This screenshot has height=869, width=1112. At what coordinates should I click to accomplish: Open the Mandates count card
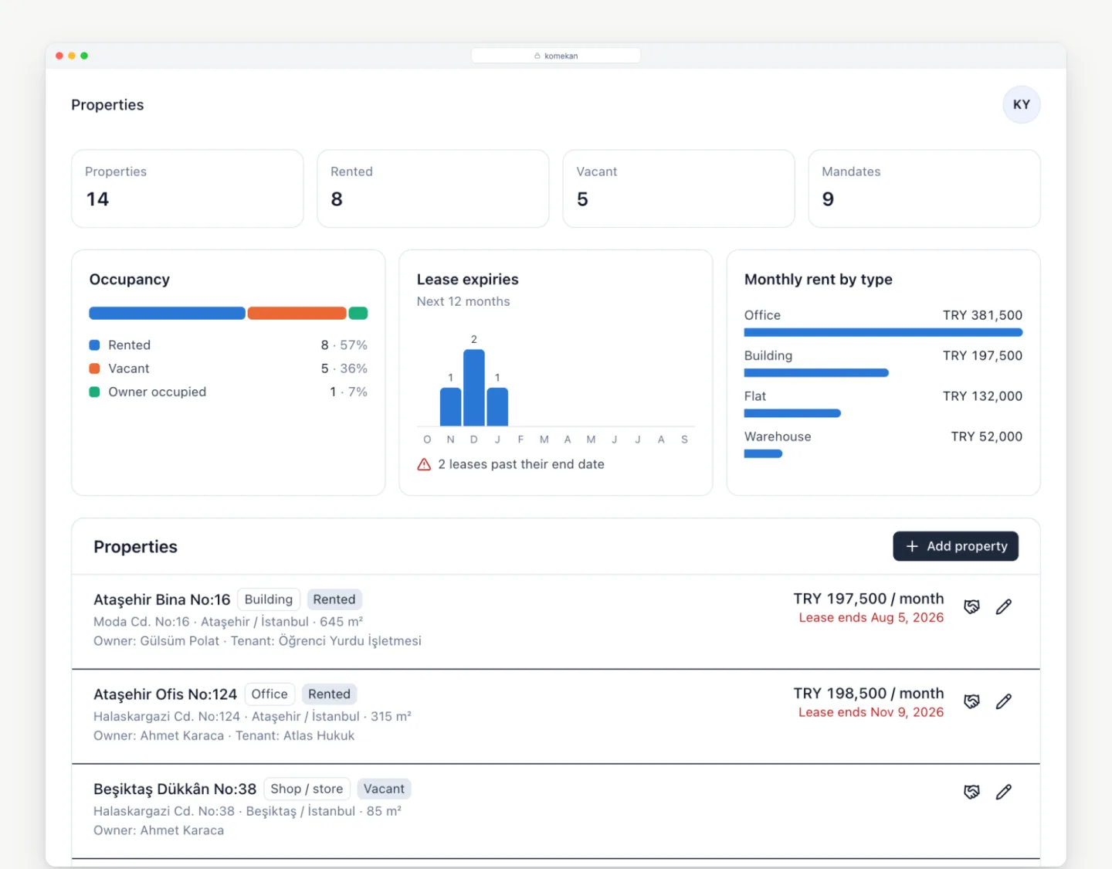pyautogui.click(x=924, y=188)
